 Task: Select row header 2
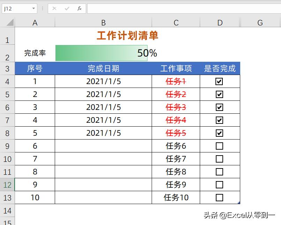click(x=7, y=53)
